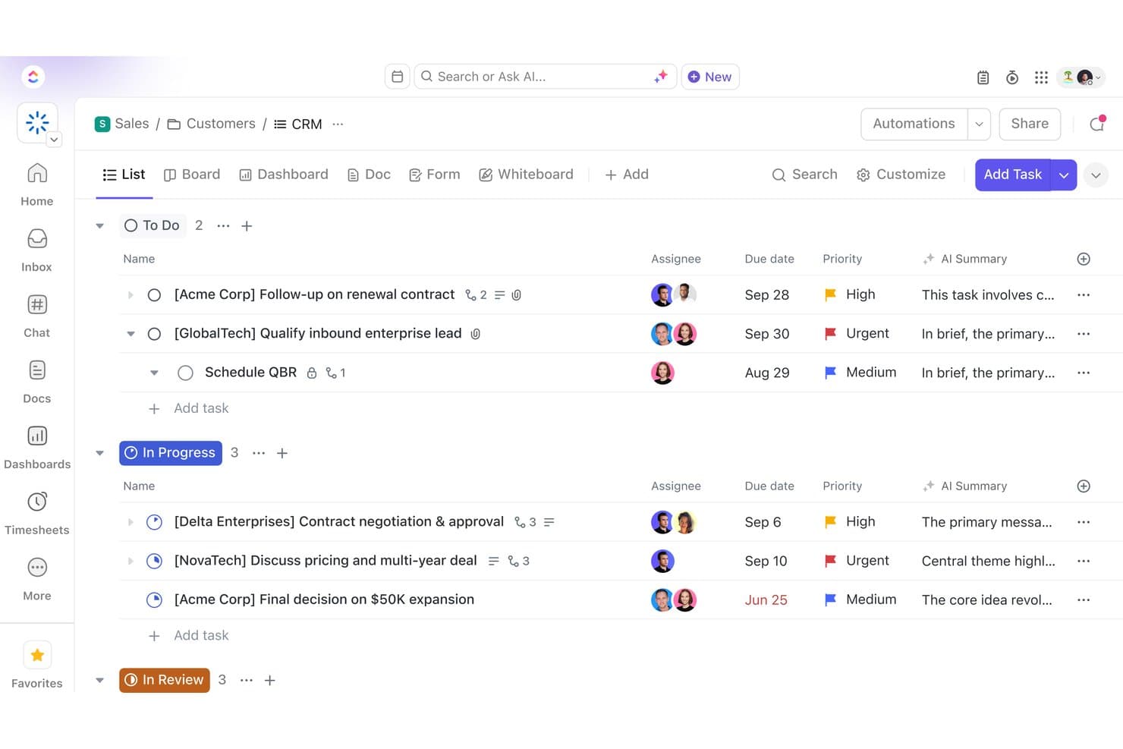This screenshot has width=1123, height=749.
Task: Open the apps grid icon
Action: (1041, 77)
